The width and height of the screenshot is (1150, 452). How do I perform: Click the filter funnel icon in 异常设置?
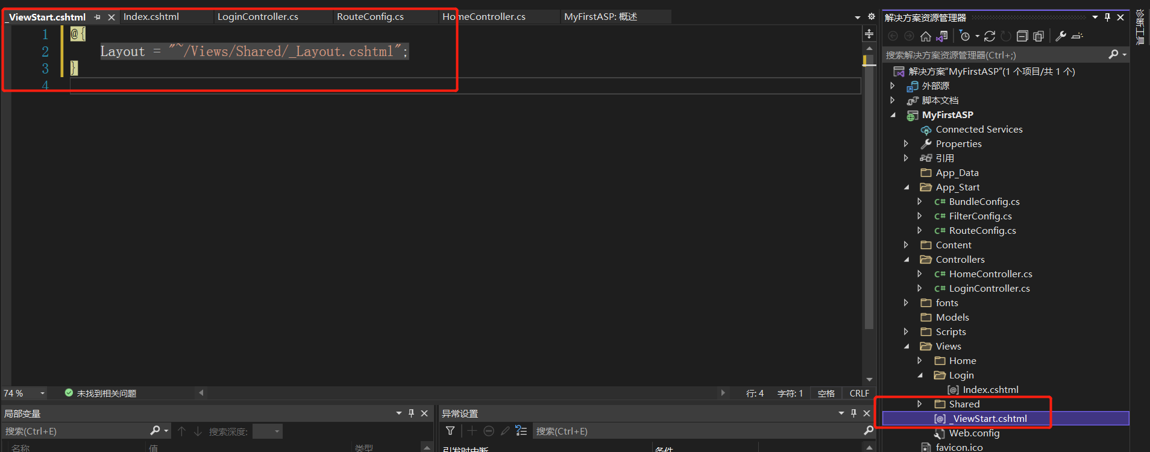tap(450, 431)
